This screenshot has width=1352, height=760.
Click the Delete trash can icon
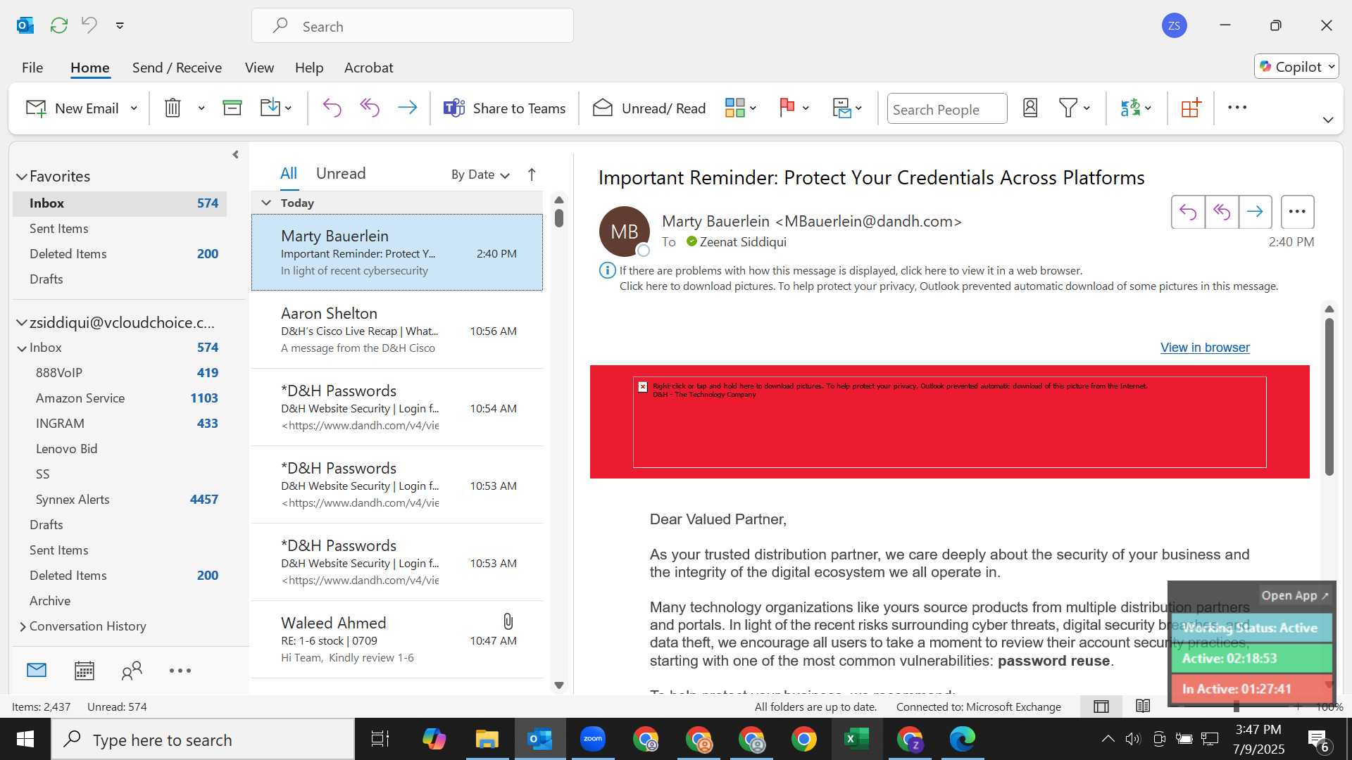coord(173,108)
